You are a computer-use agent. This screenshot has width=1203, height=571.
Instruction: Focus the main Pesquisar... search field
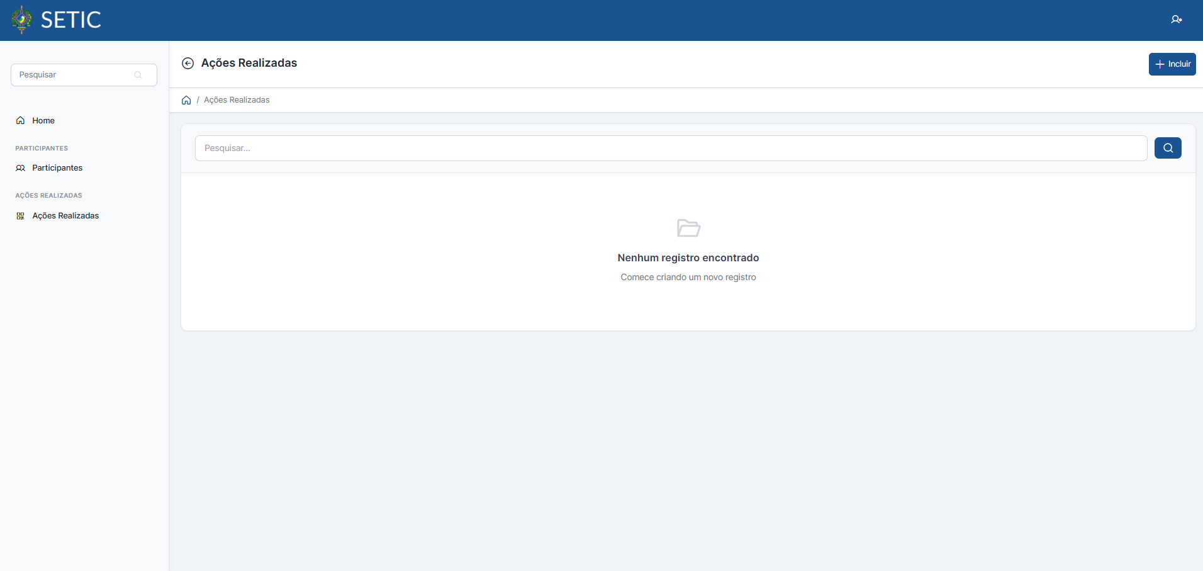tap(671, 148)
